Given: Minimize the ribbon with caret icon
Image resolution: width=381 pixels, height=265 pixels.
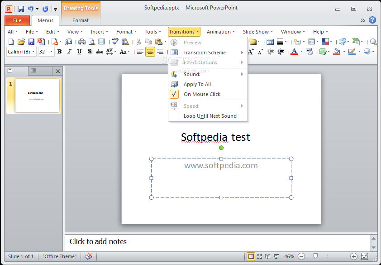Looking at the screenshot, I should pyautogui.click(x=362, y=20).
